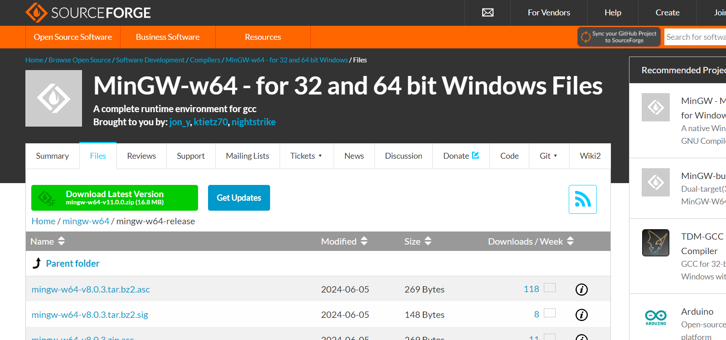Open the MinGW-w64 project breadcrumb link

287,60
